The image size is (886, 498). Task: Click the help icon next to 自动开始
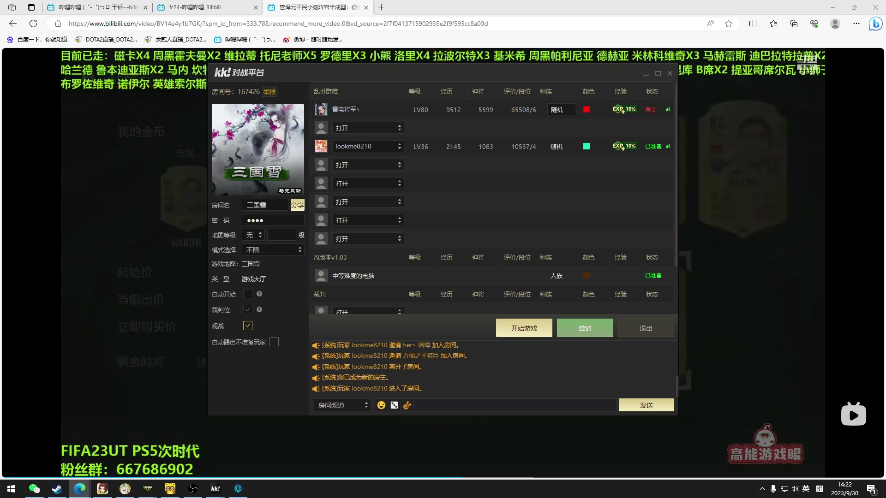259,294
